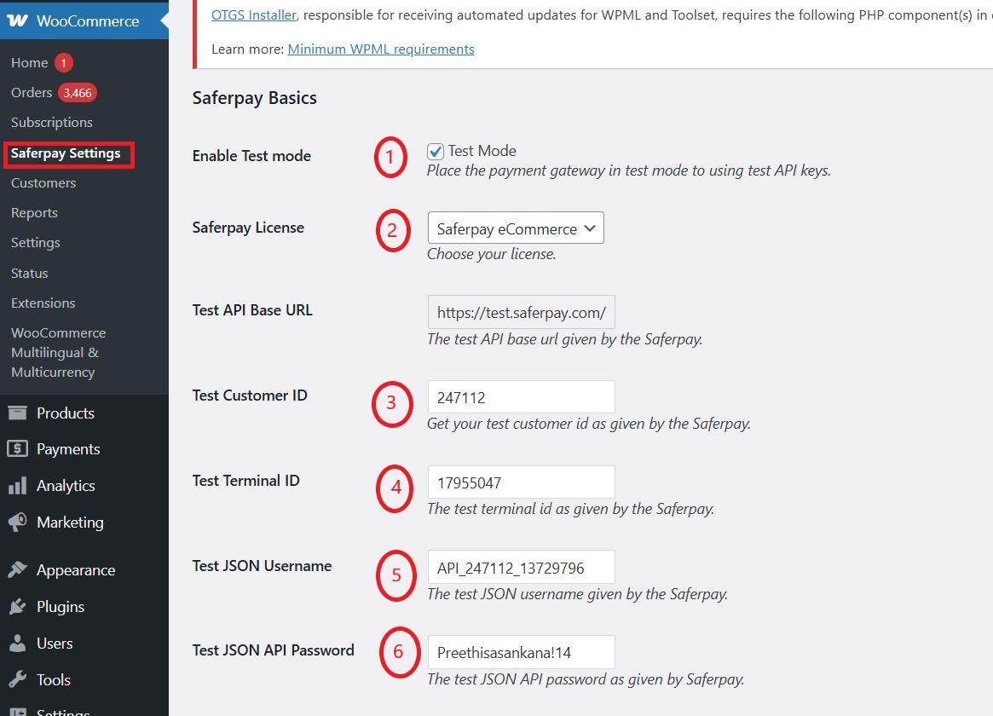Click the Test Customer ID field

[x=521, y=397]
